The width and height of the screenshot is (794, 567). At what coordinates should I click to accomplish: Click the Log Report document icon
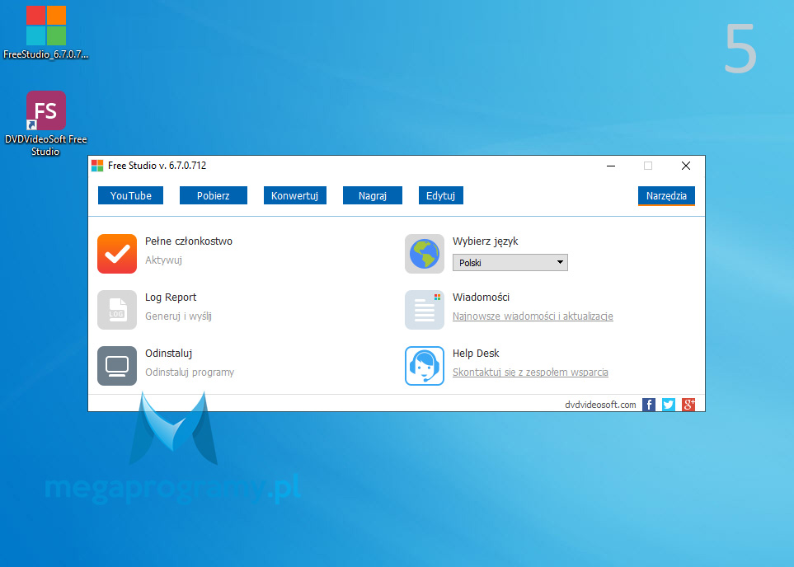pos(117,310)
